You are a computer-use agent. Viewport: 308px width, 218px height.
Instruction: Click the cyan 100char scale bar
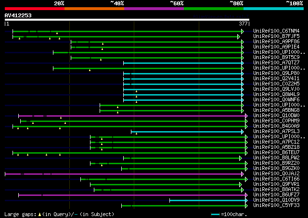pyautogui.click(x=215, y=215)
